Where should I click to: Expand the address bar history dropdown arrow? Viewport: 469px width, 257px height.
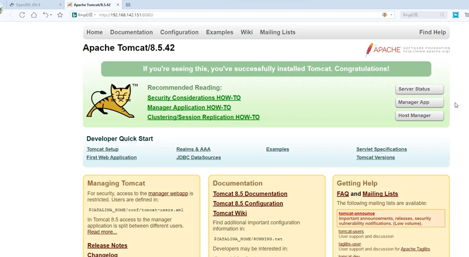click(391, 15)
